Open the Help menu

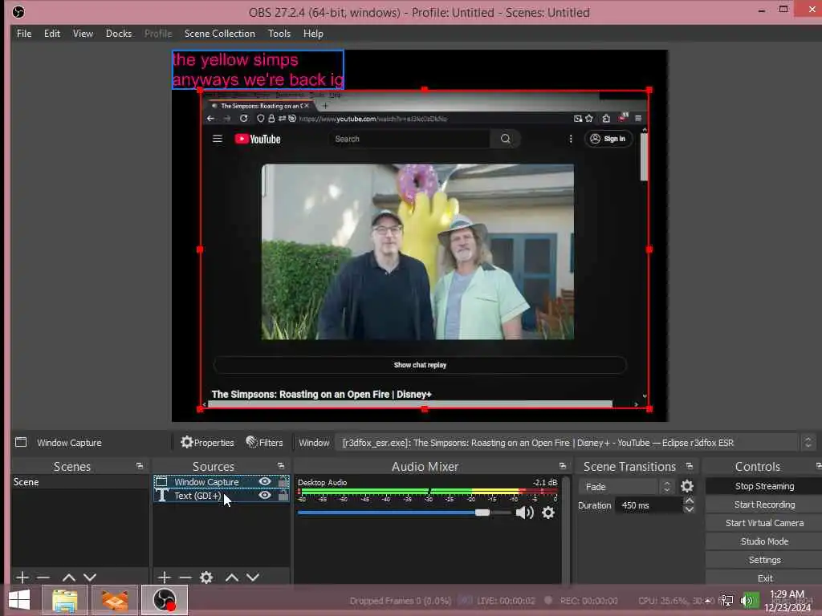coord(313,34)
